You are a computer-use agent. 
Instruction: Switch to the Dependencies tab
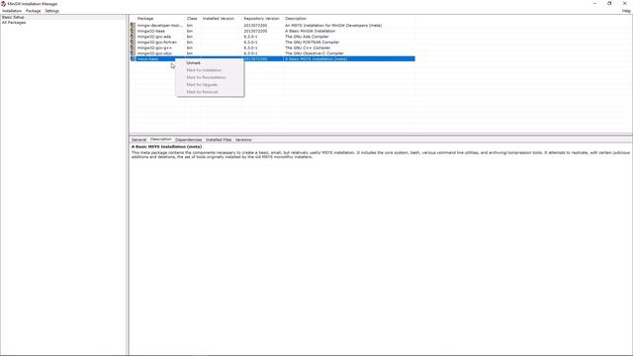[x=189, y=139]
